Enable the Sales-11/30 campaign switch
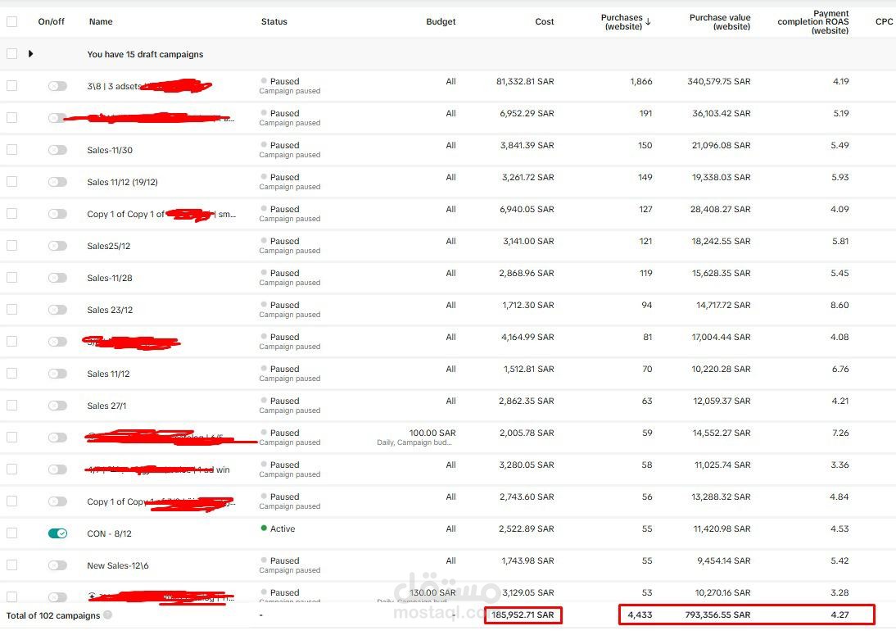The height and width of the screenshot is (635, 896). click(57, 150)
